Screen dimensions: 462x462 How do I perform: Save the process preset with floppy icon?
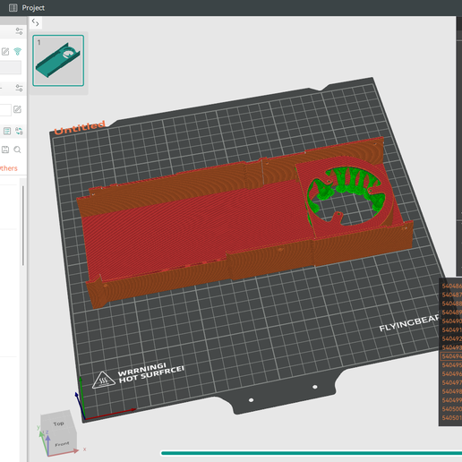pyautogui.click(x=5, y=150)
